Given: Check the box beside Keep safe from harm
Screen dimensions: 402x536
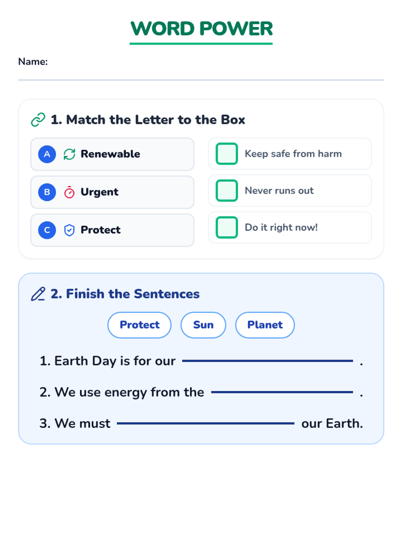Looking at the screenshot, I should (227, 154).
